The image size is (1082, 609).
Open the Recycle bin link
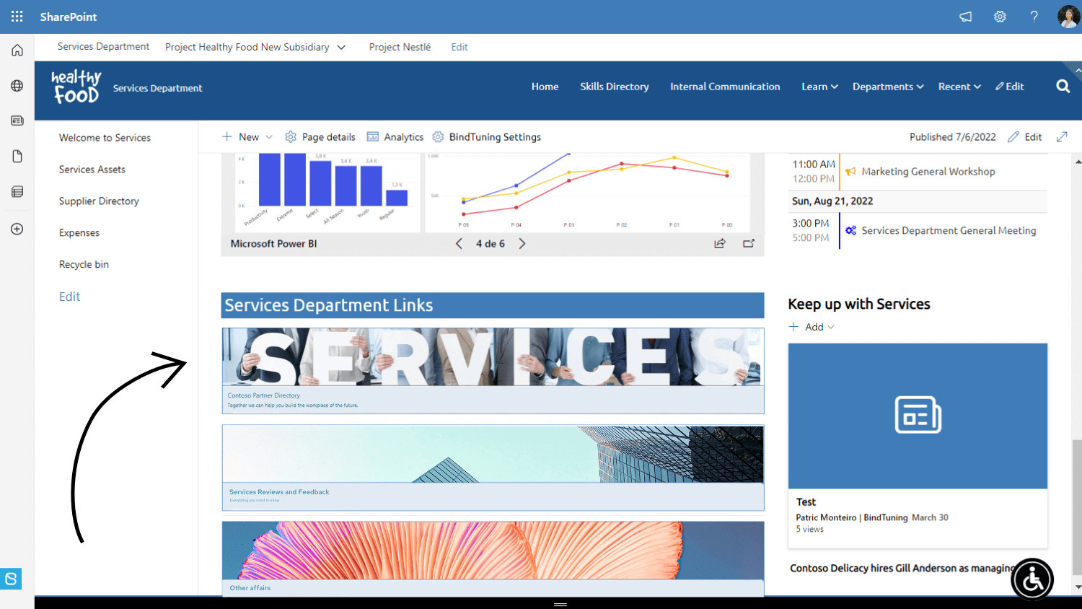[x=84, y=265]
